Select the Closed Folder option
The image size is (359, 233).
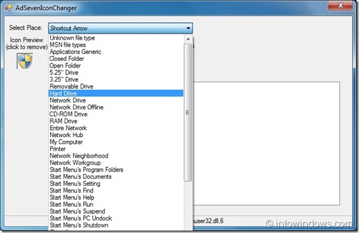click(116, 58)
